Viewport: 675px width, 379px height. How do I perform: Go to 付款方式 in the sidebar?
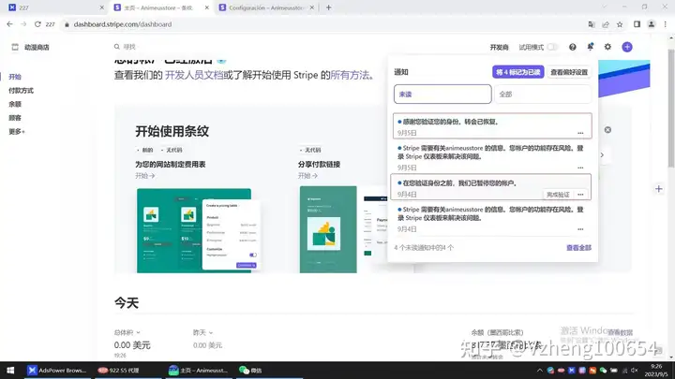[21, 91]
